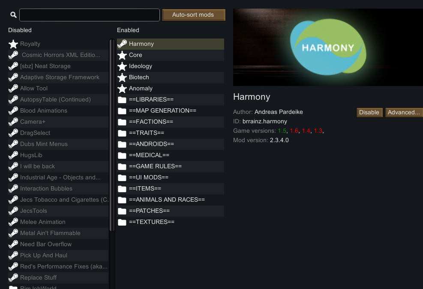Click the folder icon beside ==TRAITS==

[x=122, y=133]
